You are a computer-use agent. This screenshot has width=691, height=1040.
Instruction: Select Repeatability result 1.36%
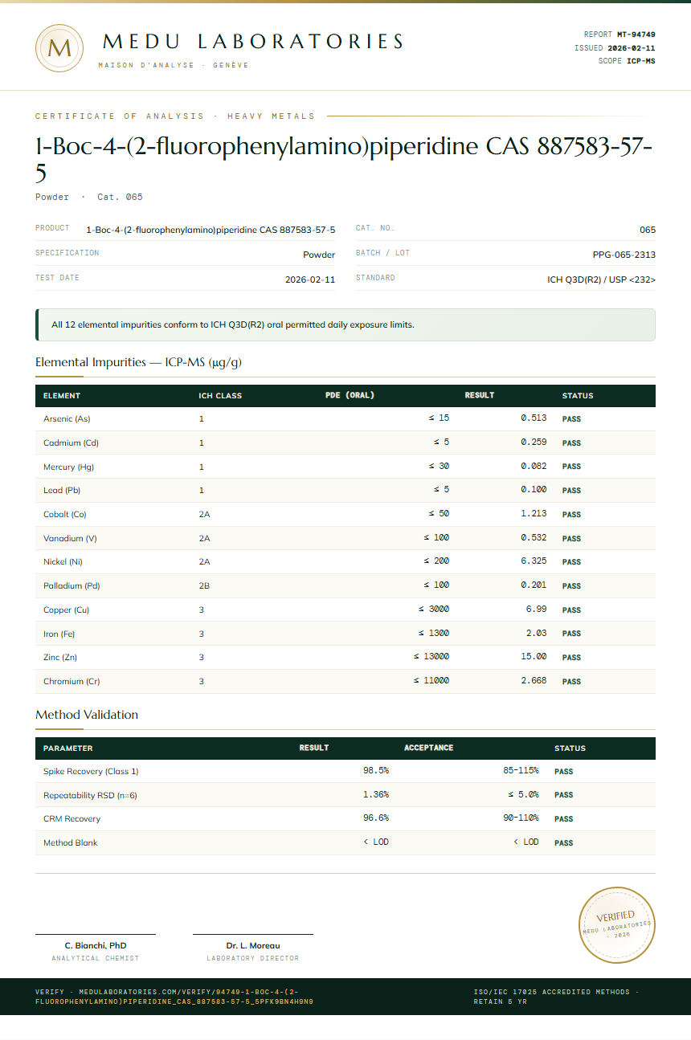coord(376,795)
